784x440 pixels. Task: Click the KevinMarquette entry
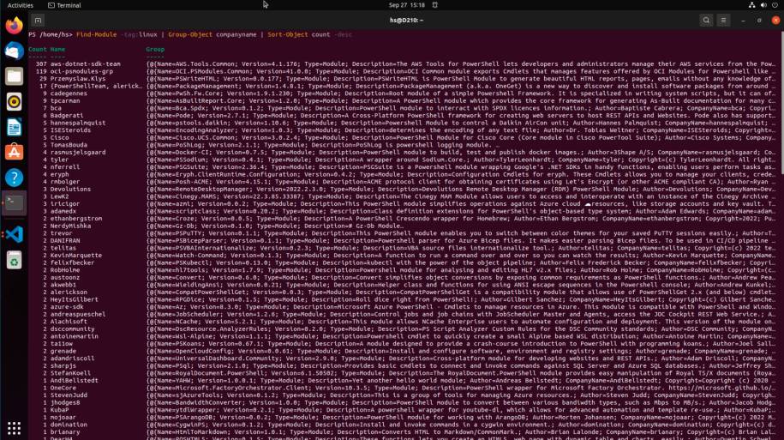coord(76,256)
